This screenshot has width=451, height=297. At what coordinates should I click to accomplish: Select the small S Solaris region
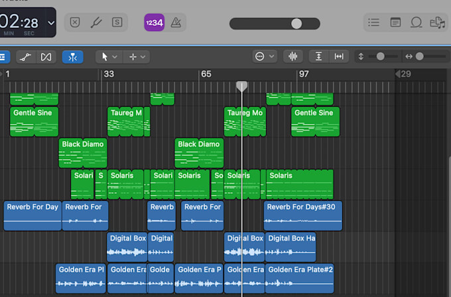[x=101, y=184]
